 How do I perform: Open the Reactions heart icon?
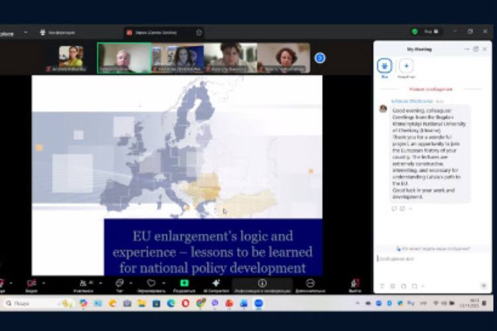tap(150, 283)
